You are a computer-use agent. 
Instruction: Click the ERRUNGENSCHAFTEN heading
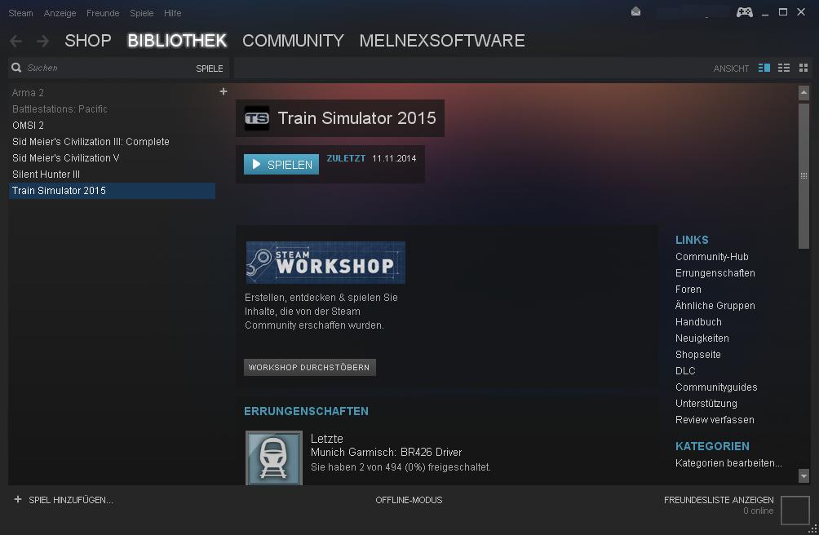pyautogui.click(x=306, y=411)
